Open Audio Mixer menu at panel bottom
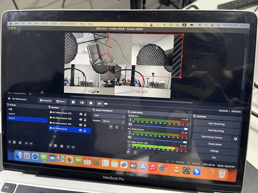Image resolution: width=258 pixels, height=193 pixels. [x=135, y=152]
